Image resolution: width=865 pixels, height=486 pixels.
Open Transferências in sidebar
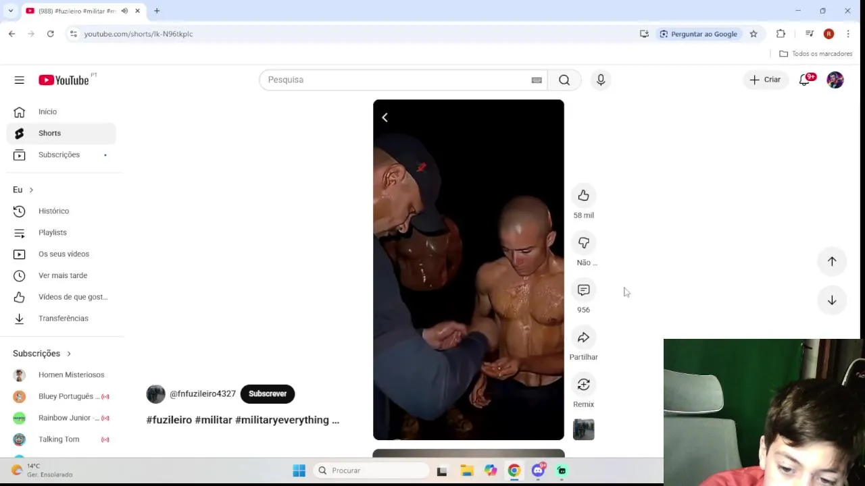(x=61, y=319)
